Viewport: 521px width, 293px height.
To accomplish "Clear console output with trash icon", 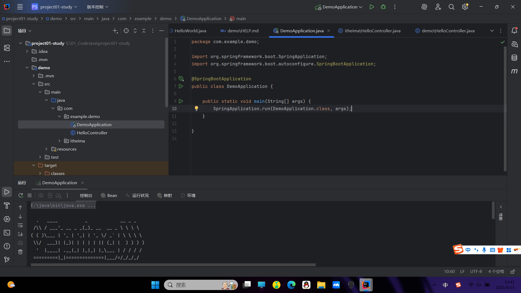I will click(20, 252).
